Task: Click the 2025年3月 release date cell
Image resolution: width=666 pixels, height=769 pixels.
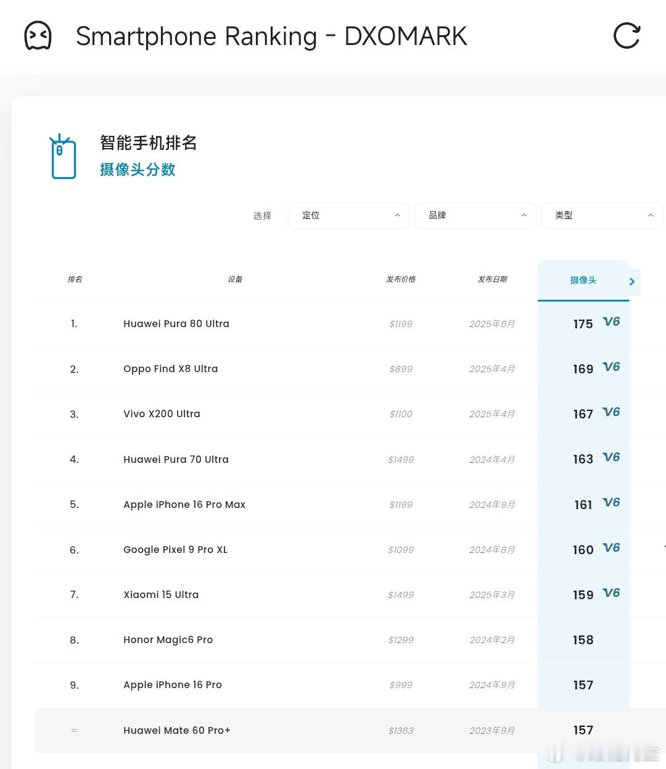Action: pos(492,595)
